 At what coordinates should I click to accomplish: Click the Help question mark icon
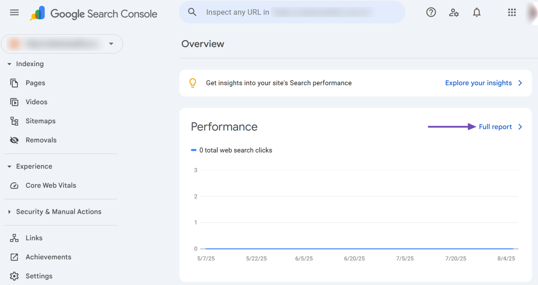pyautogui.click(x=431, y=13)
